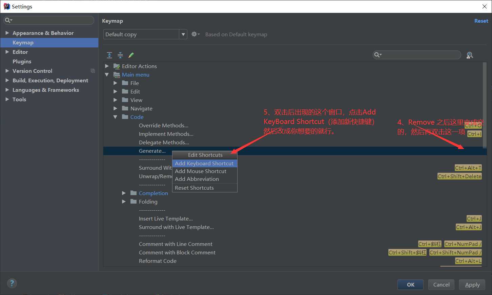This screenshot has height=295, width=492.
Task: Select Comment with Block Comment action
Action: (177, 252)
